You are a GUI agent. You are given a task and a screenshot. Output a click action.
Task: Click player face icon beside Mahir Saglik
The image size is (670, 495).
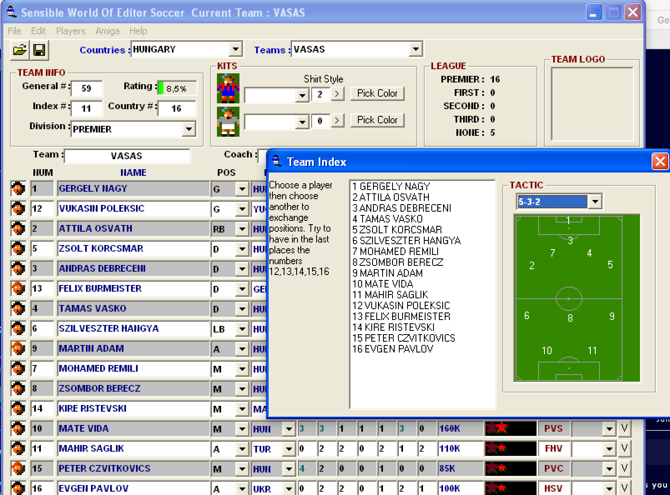point(18,449)
